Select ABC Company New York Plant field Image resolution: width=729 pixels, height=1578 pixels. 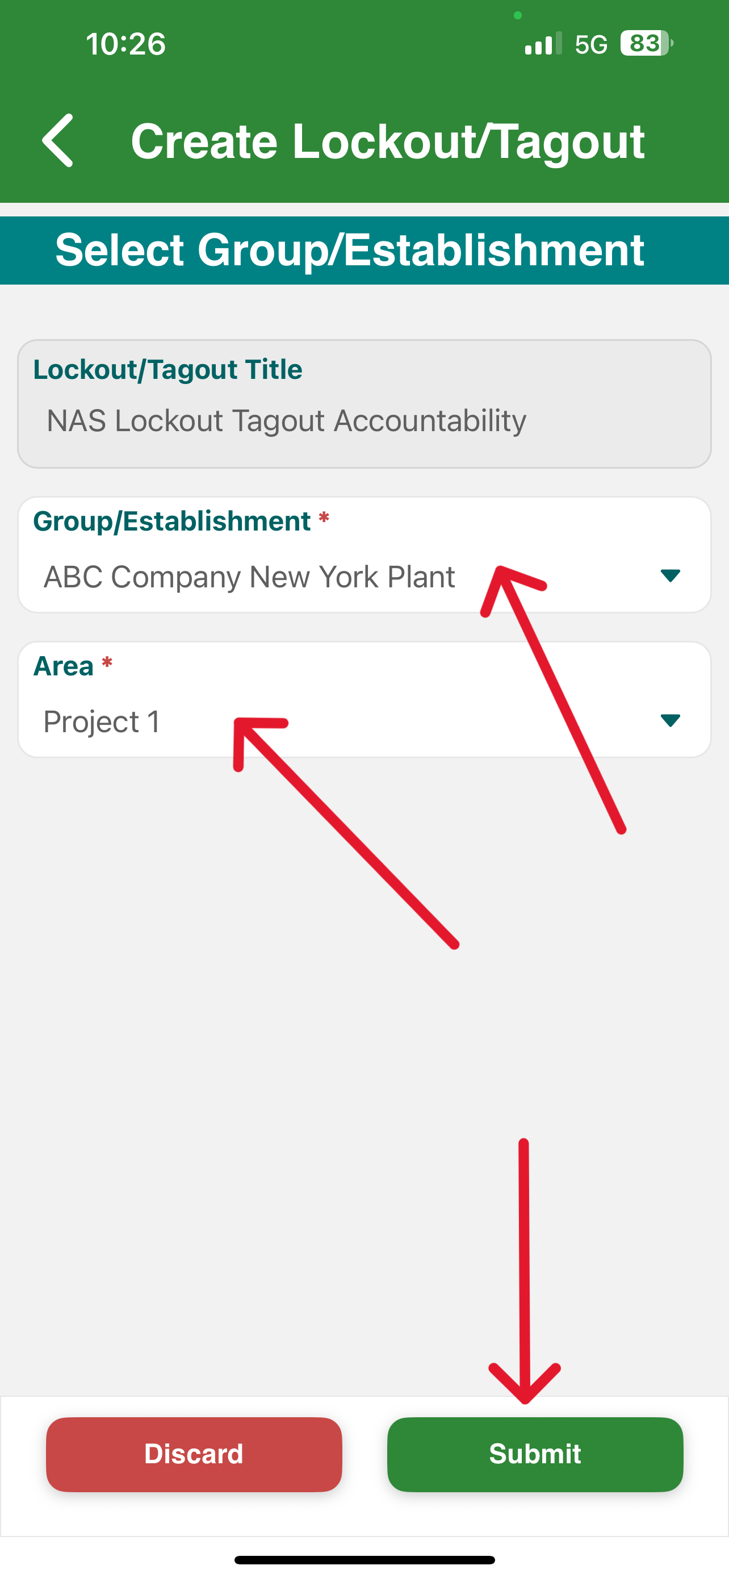pos(364,554)
